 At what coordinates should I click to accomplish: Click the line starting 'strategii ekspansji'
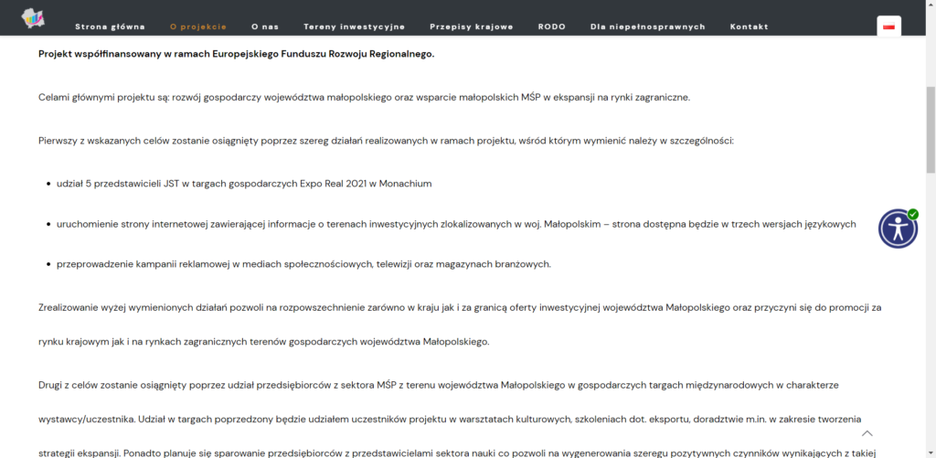(x=457, y=453)
